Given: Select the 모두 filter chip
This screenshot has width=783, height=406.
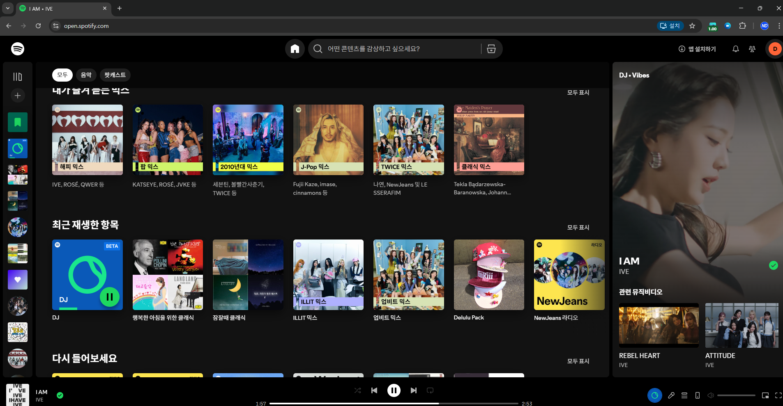Looking at the screenshot, I should (62, 75).
